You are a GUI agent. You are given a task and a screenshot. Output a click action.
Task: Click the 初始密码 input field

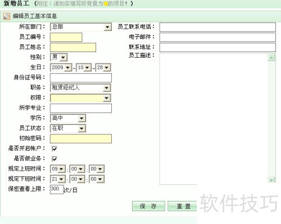[81, 139]
